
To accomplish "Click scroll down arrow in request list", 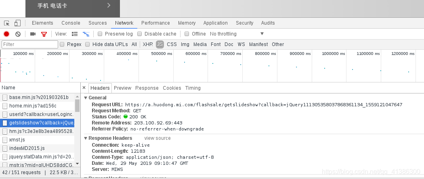I will (78, 164).
